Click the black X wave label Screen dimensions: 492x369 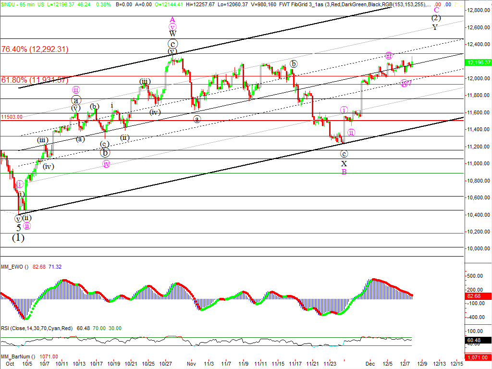click(x=344, y=164)
